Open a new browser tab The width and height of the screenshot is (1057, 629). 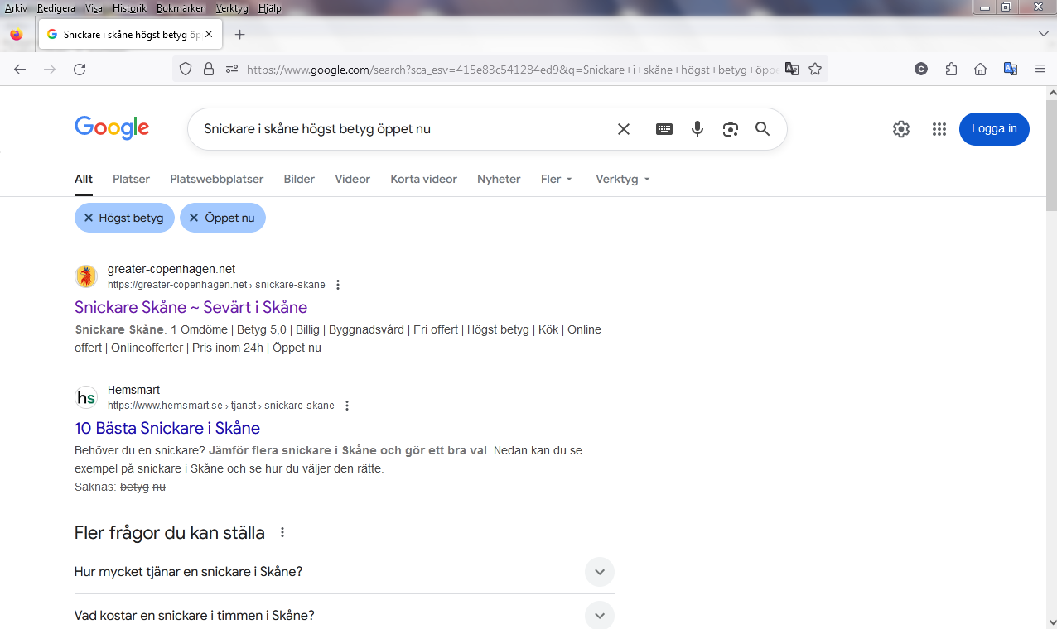pyautogui.click(x=240, y=35)
